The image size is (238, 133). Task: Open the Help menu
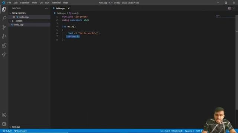point(65,3)
